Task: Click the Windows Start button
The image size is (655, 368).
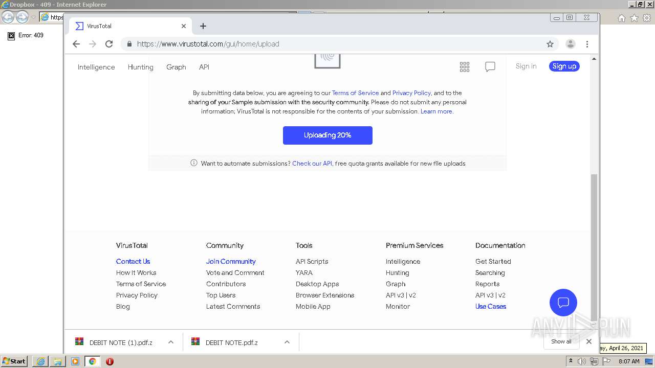Action: coord(14,361)
